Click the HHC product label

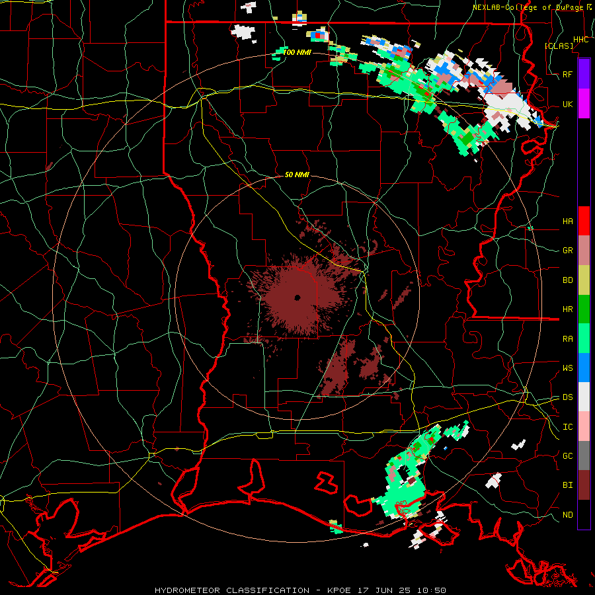pos(581,40)
